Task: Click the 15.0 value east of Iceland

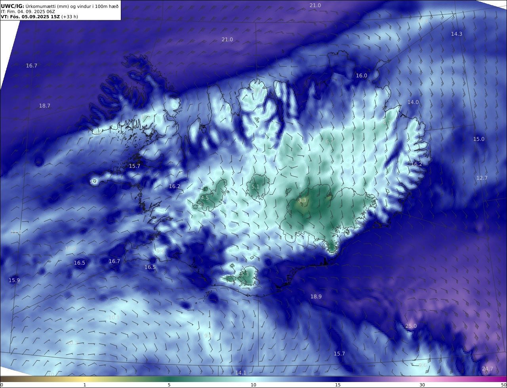Action: [479, 139]
